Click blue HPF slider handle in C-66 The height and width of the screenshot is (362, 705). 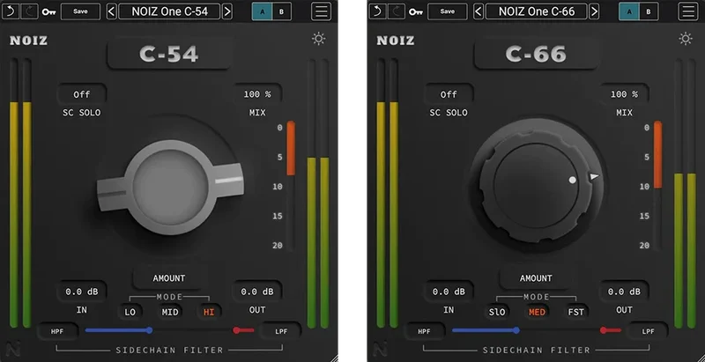click(516, 330)
